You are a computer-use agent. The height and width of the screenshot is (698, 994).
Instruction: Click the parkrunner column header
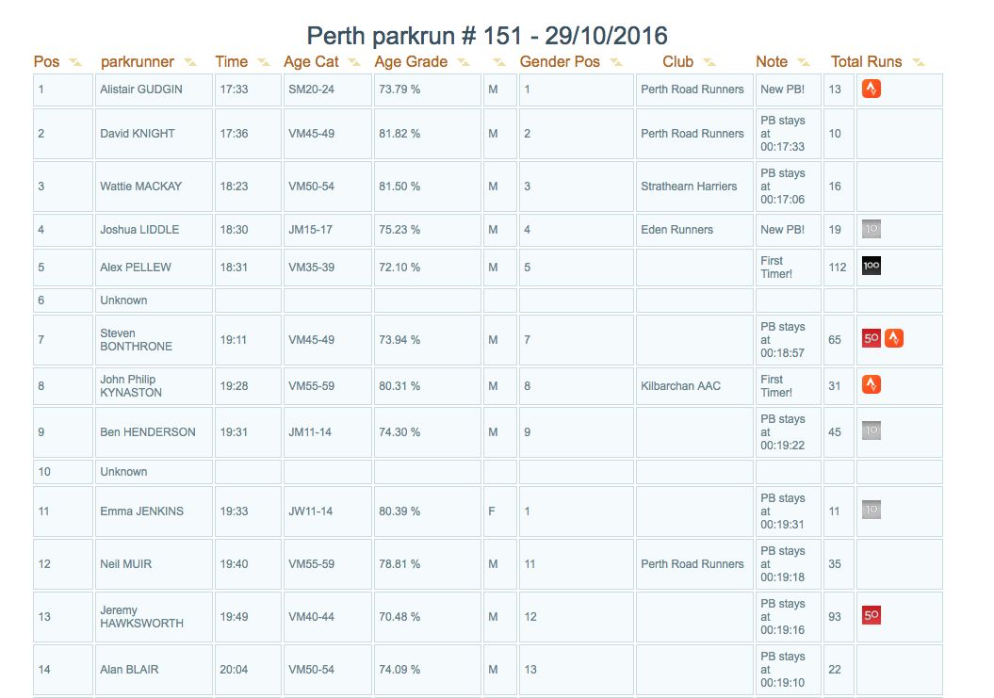[x=137, y=61]
